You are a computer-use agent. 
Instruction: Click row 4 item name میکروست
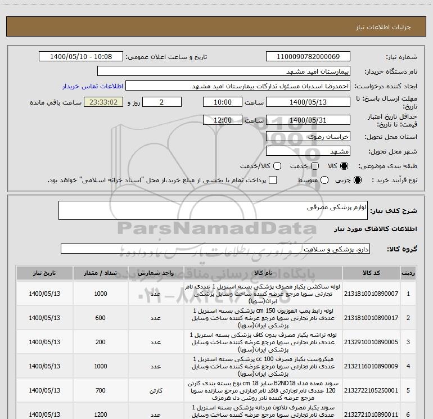[263, 366]
